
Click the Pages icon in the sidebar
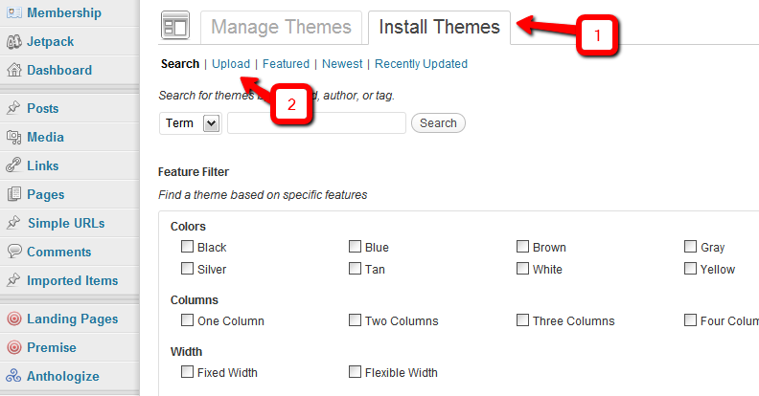14,194
